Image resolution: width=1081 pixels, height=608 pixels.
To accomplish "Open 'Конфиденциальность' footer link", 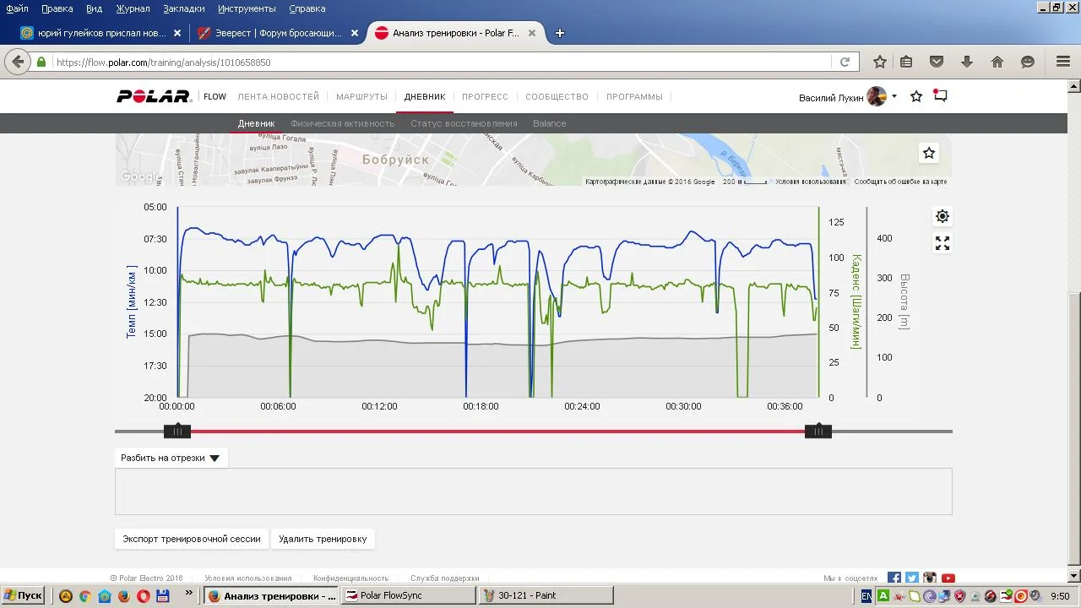I will point(350,578).
